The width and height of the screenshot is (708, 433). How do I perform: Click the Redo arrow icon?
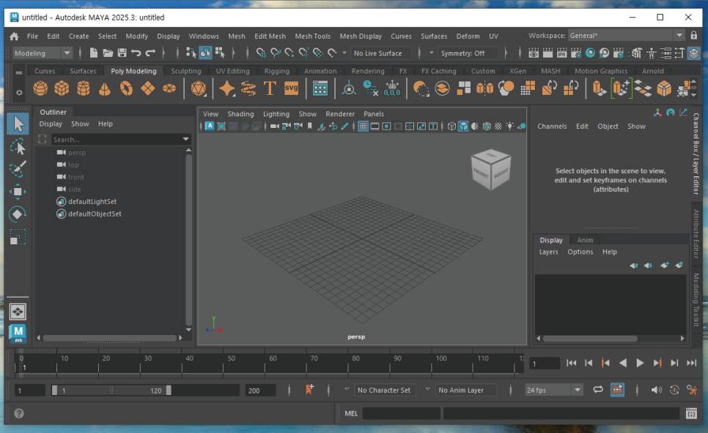point(150,53)
